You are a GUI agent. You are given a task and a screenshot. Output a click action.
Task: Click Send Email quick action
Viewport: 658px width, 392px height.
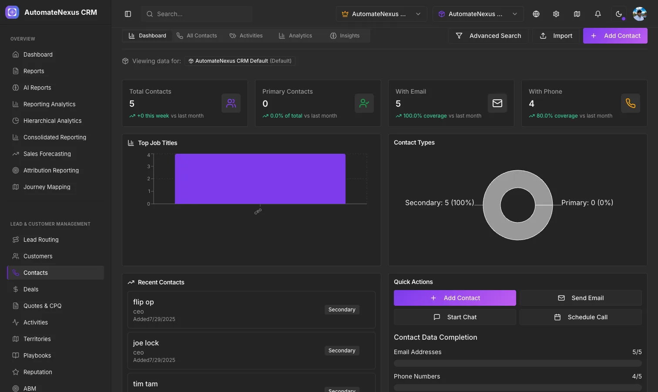pyautogui.click(x=581, y=298)
